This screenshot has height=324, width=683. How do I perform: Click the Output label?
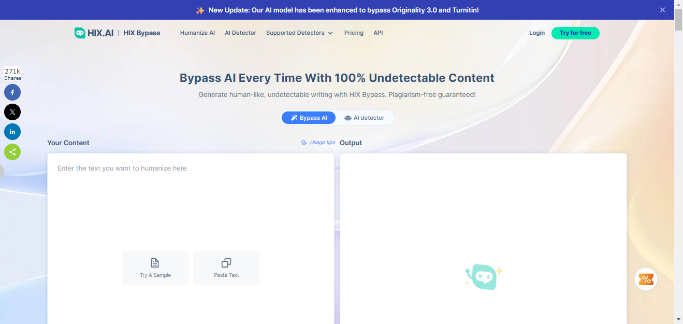coord(351,143)
